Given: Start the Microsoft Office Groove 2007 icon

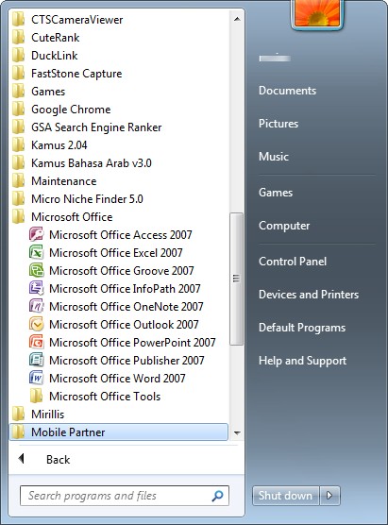Looking at the screenshot, I should coord(36,270).
